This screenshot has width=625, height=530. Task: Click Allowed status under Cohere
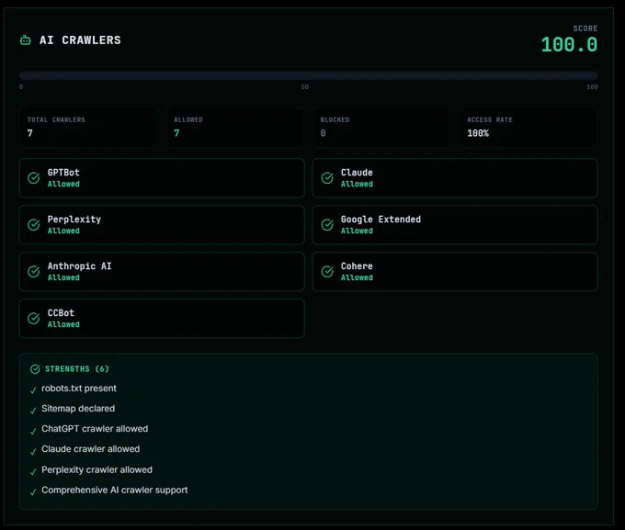[x=357, y=277]
